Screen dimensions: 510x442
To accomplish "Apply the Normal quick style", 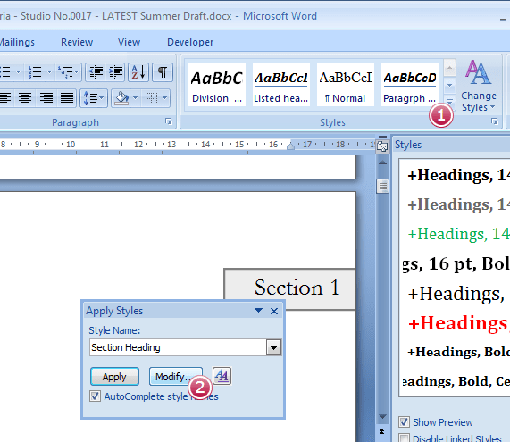I will coord(346,85).
